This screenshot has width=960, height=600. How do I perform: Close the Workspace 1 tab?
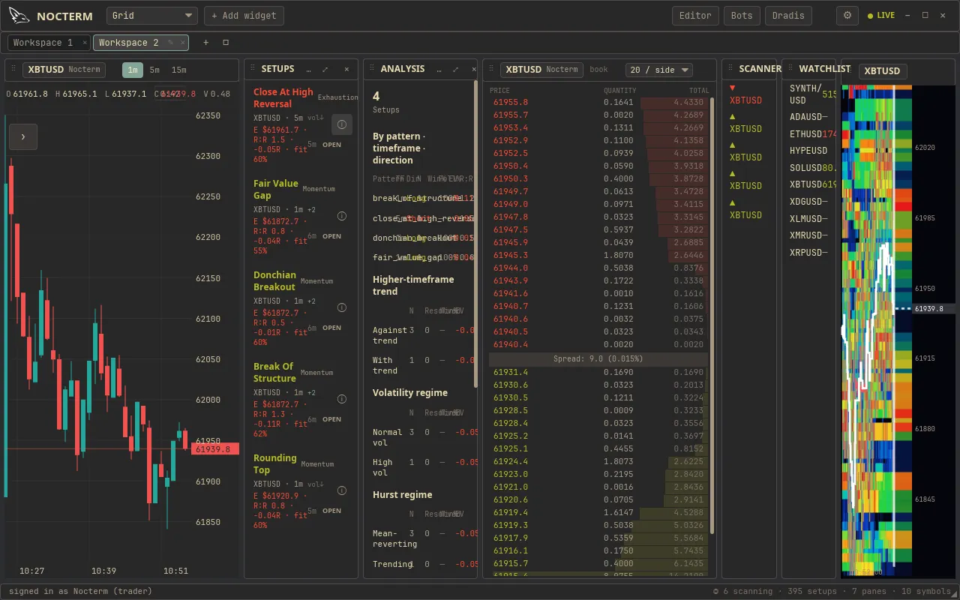coord(84,43)
